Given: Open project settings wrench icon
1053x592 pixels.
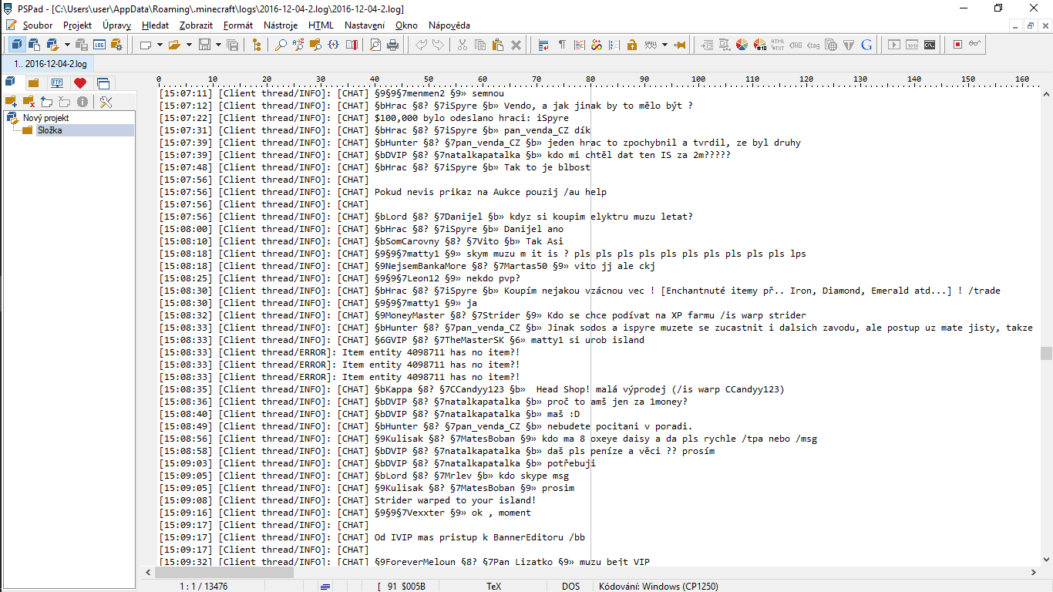Looking at the screenshot, I should 106,102.
